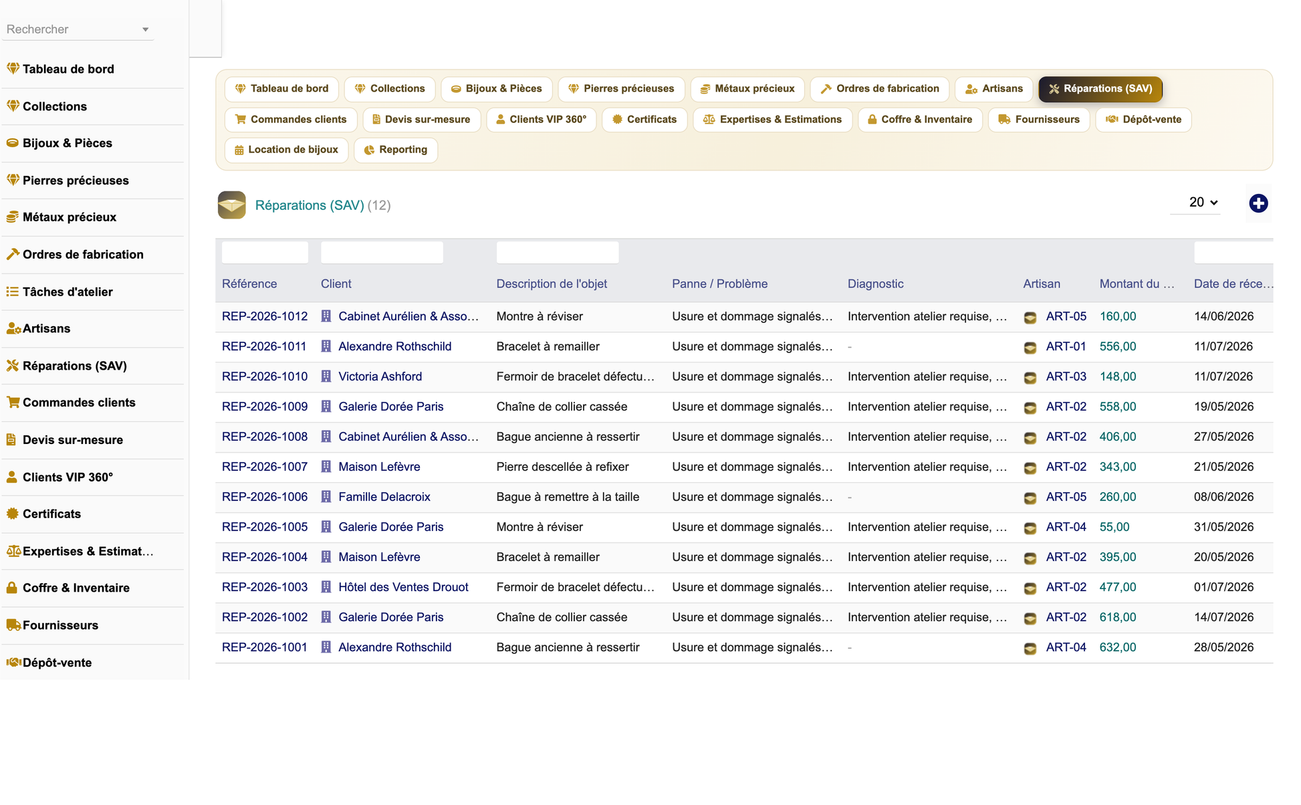Click the cart icon of sidebar Commandes clients
Screen dimensions: 1301x805
pos(13,402)
